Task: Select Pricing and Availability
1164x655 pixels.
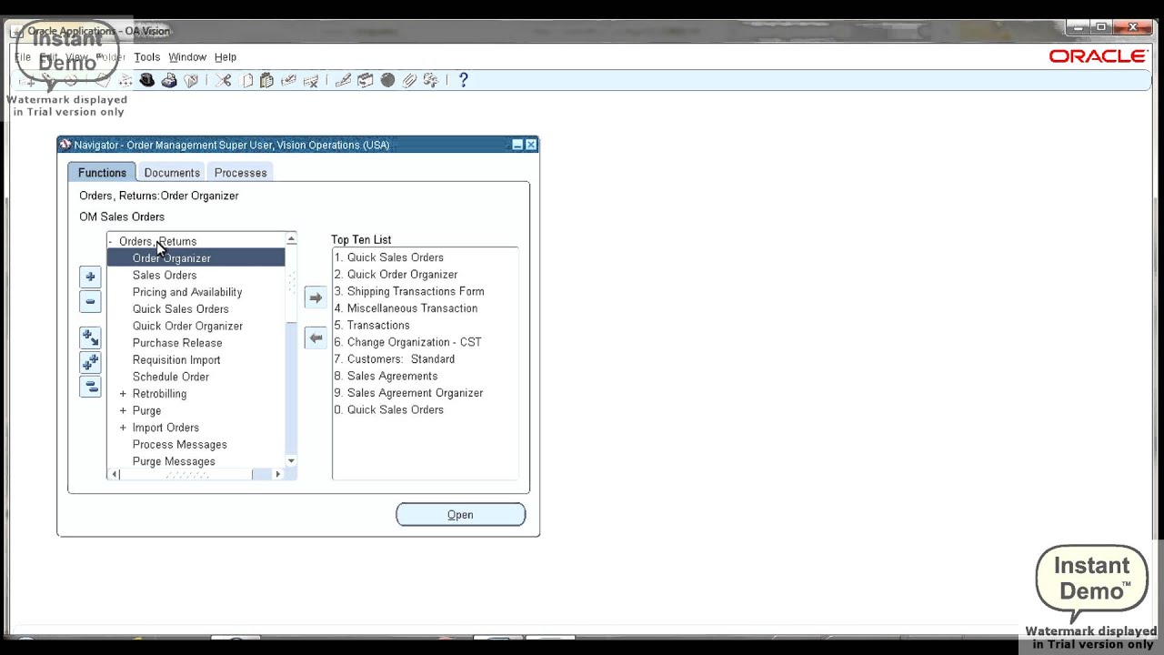Action: point(187,292)
